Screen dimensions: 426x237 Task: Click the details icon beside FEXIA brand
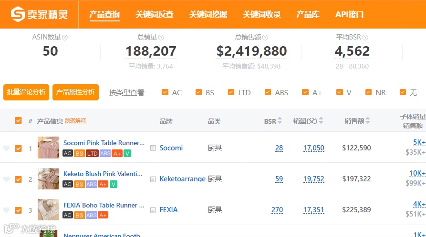(153, 210)
